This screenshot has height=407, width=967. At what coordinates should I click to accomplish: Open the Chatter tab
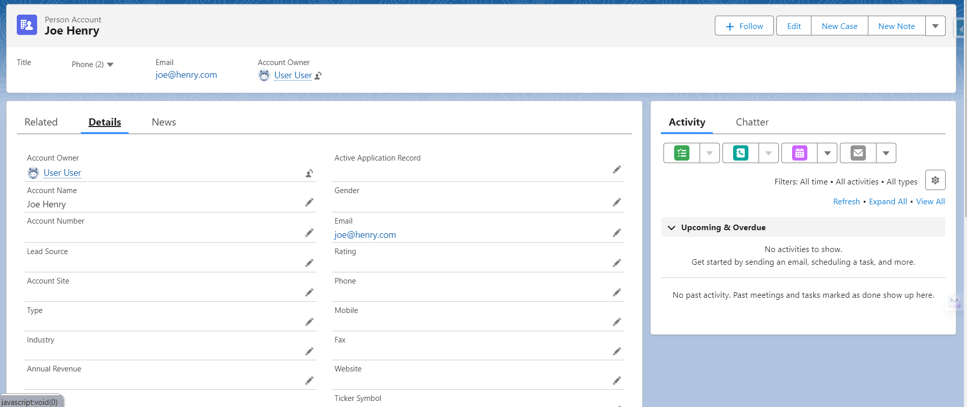coord(751,122)
